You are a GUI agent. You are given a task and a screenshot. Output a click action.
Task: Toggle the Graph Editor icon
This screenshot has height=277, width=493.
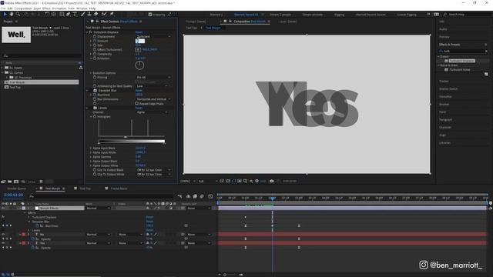click(x=210, y=196)
